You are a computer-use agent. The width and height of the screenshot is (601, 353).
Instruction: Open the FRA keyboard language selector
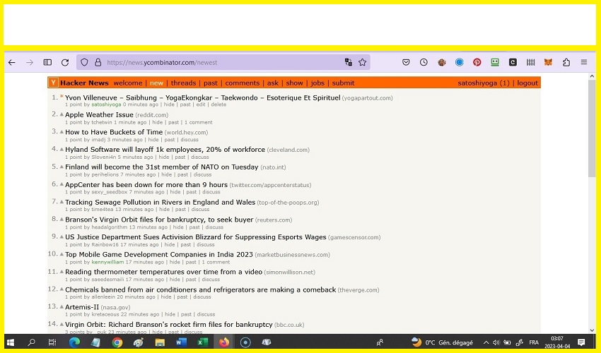coord(534,342)
